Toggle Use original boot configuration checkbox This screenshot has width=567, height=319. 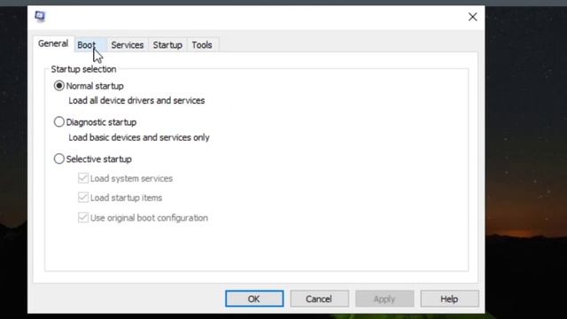point(82,217)
